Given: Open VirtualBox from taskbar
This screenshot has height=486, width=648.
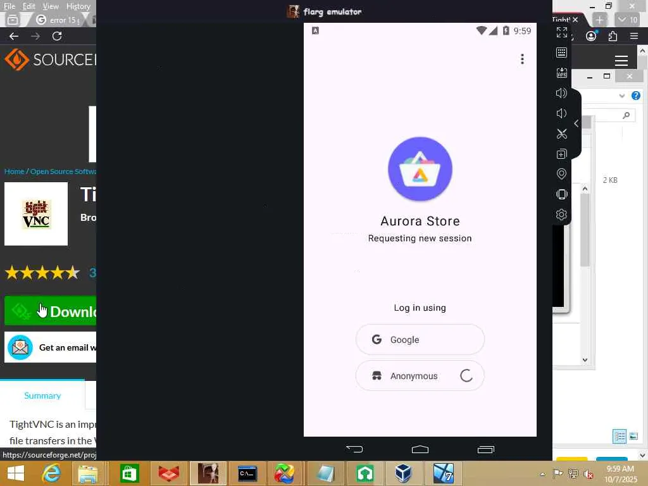Looking at the screenshot, I should click(x=403, y=473).
